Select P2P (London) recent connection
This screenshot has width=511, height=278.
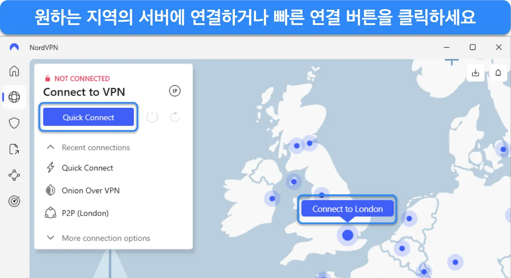pos(85,213)
